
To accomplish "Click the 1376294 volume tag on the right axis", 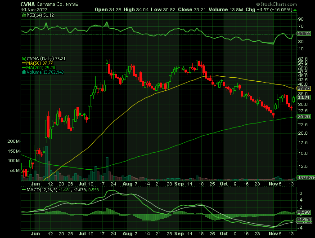I will 306,178.
